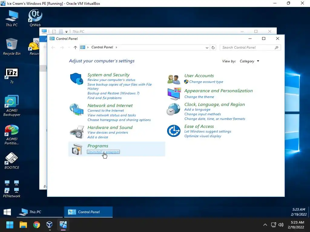
Task: Open System and Security shield icon
Action: click(77, 79)
